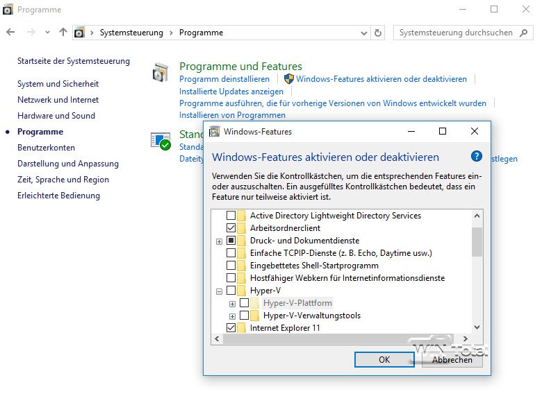Click the Control Panel icon in address bar
This screenshot has width=542, height=405.
click(79, 33)
